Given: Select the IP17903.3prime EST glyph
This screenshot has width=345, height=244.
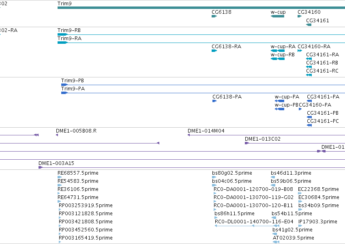Looking at the screenshot, I should click(x=300, y=226).
